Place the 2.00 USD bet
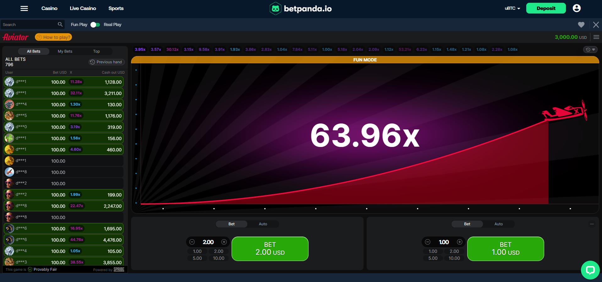 point(270,249)
